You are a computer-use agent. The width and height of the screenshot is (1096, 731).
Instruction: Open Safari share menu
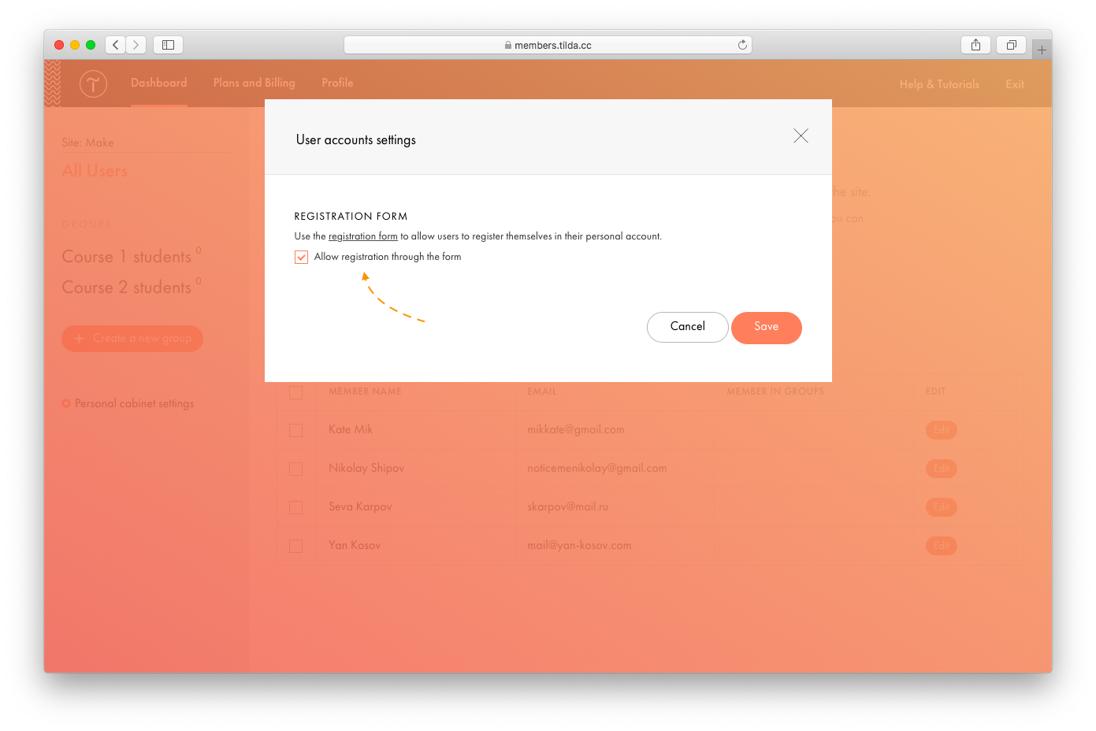[975, 45]
